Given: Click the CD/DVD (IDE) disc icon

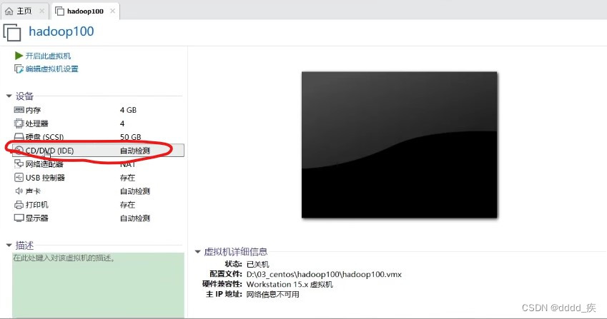Looking at the screenshot, I should point(19,151).
